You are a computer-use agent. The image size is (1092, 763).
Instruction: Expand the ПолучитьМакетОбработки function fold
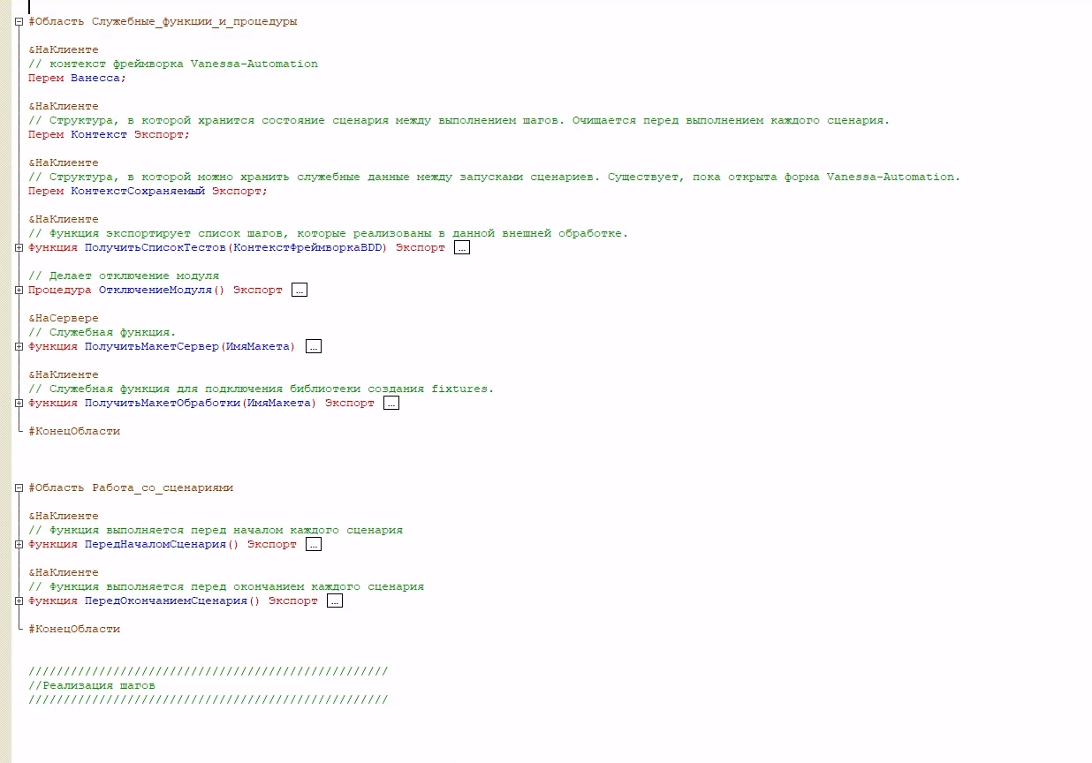click(x=19, y=404)
